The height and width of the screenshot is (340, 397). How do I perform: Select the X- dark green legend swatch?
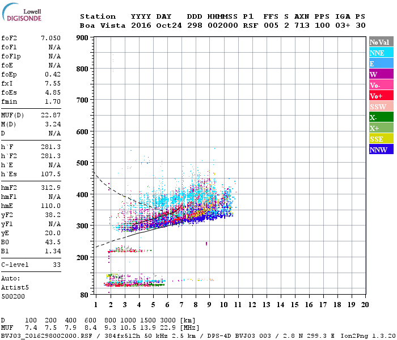click(x=381, y=117)
